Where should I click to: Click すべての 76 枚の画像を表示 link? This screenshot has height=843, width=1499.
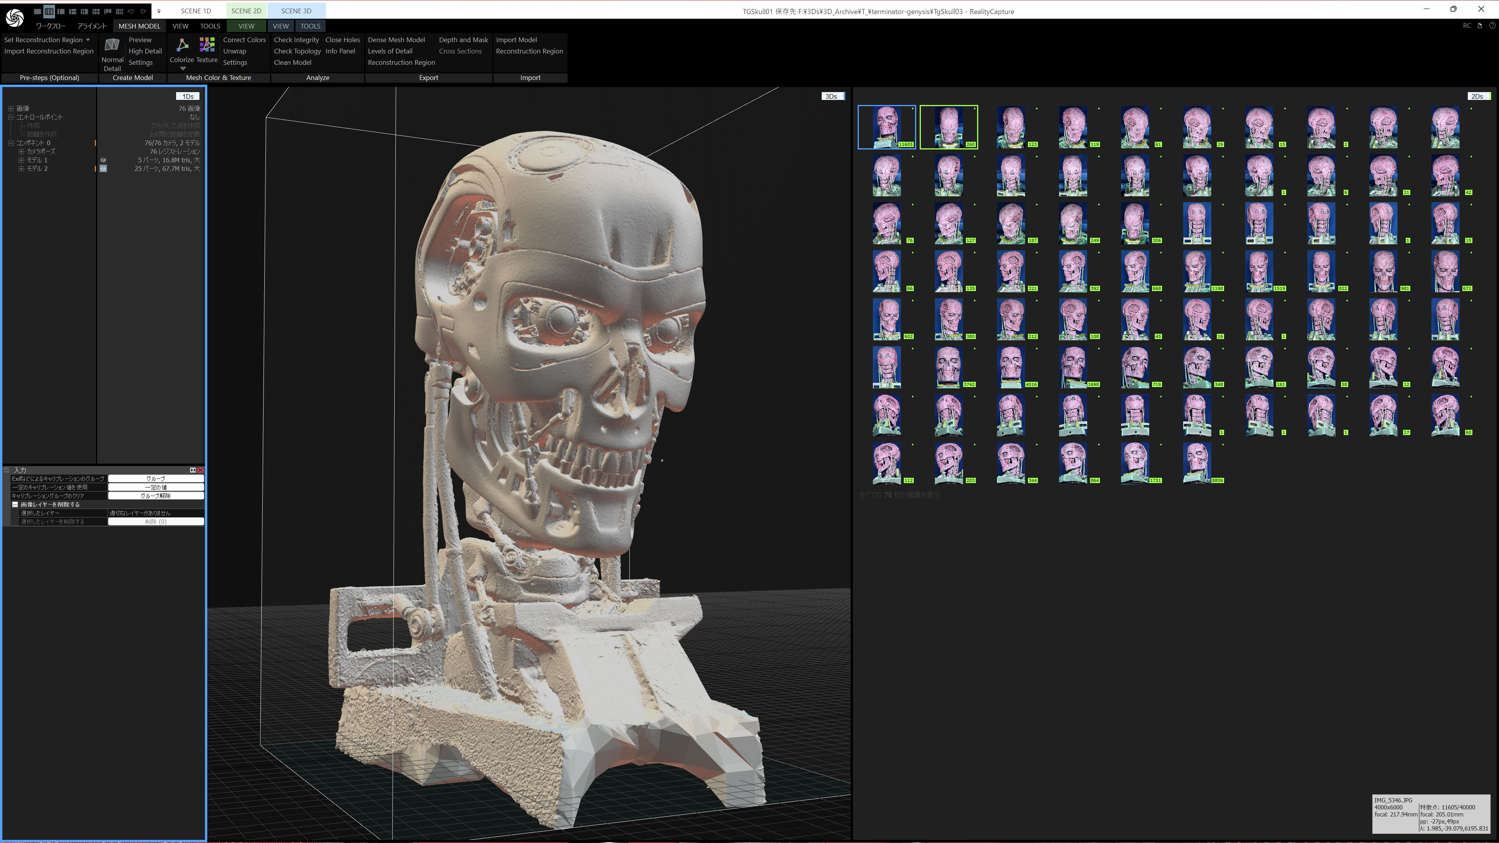point(899,495)
